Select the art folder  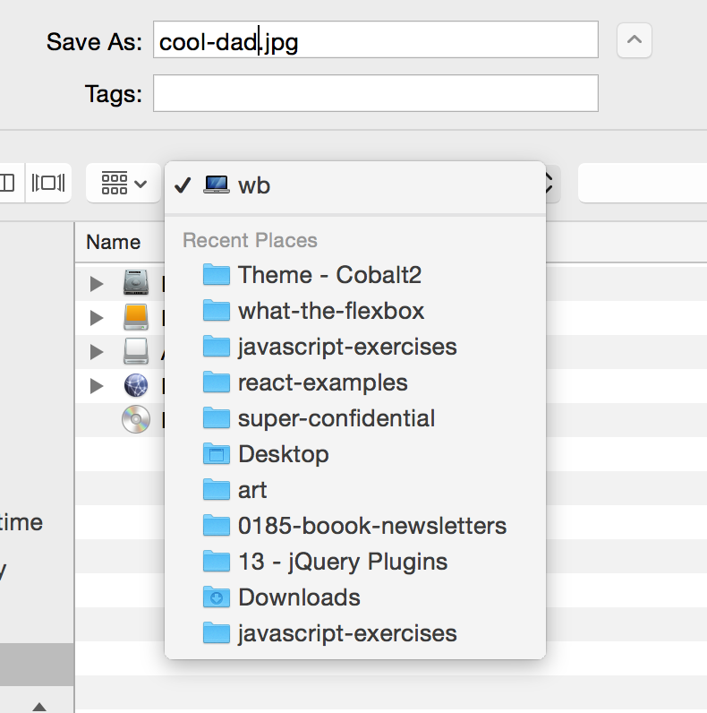355,490
